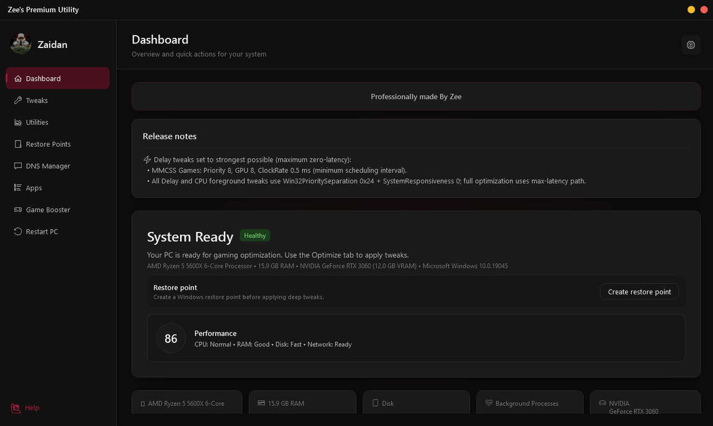Image resolution: width=713 pixels, height=426 pixels.
Task: Click the Game Booster gamepad icon
Action: [x=18, y=210]
